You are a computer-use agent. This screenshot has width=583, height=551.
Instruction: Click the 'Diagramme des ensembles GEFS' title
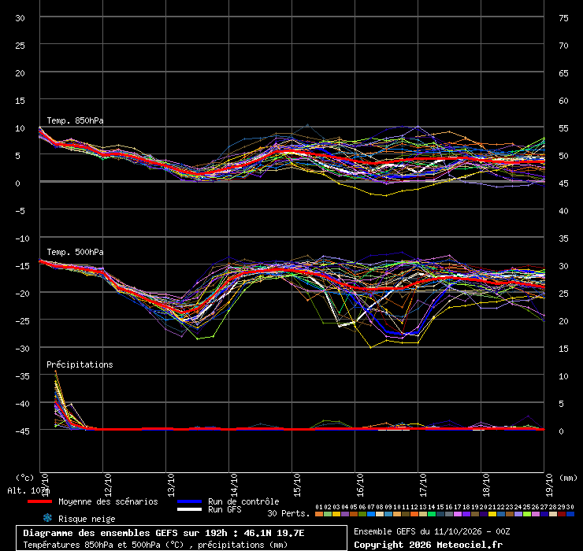click(x=164, y=533)
